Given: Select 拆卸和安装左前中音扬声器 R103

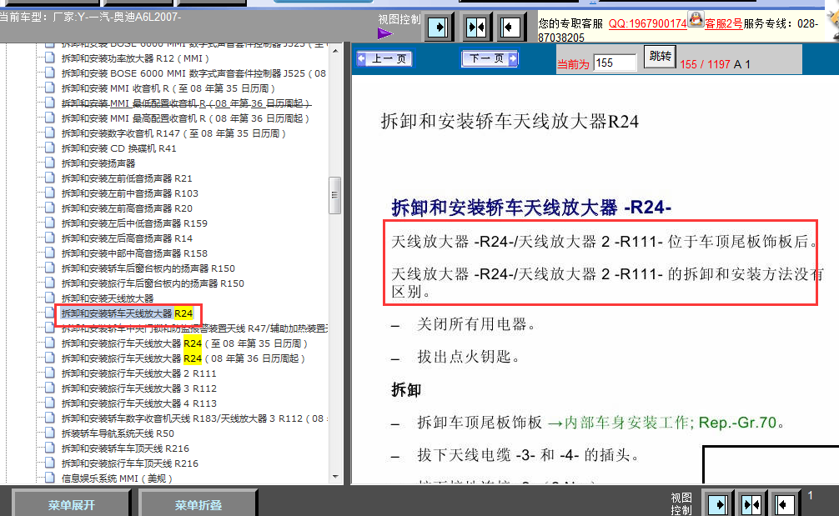Looking at the screenshot, I should [130, 193].
